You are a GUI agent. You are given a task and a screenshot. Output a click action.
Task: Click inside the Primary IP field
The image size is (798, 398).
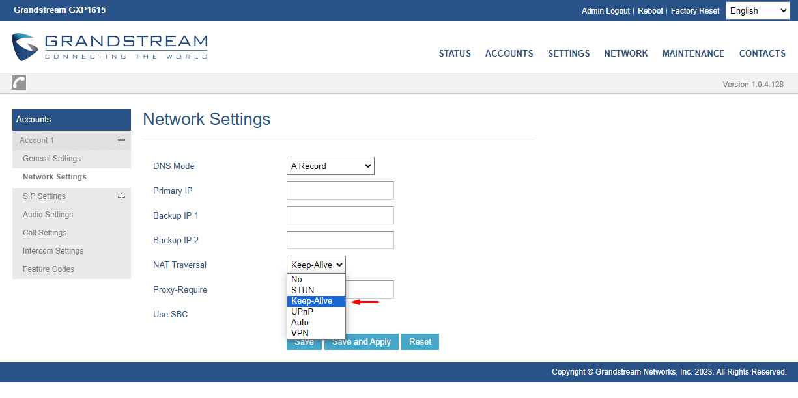(340, 191)
